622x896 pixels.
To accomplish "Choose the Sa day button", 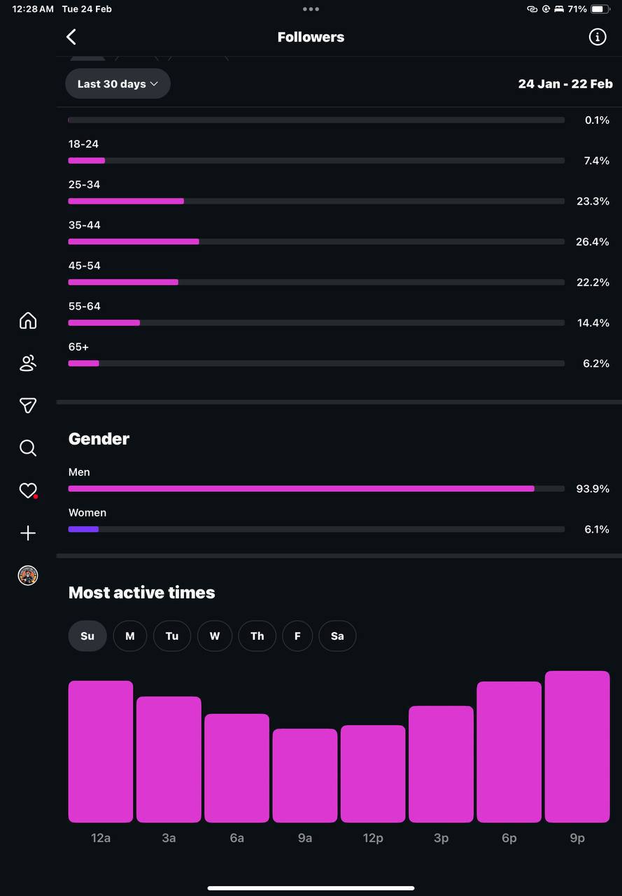I will pyautogui.click(x=337, y=636).
